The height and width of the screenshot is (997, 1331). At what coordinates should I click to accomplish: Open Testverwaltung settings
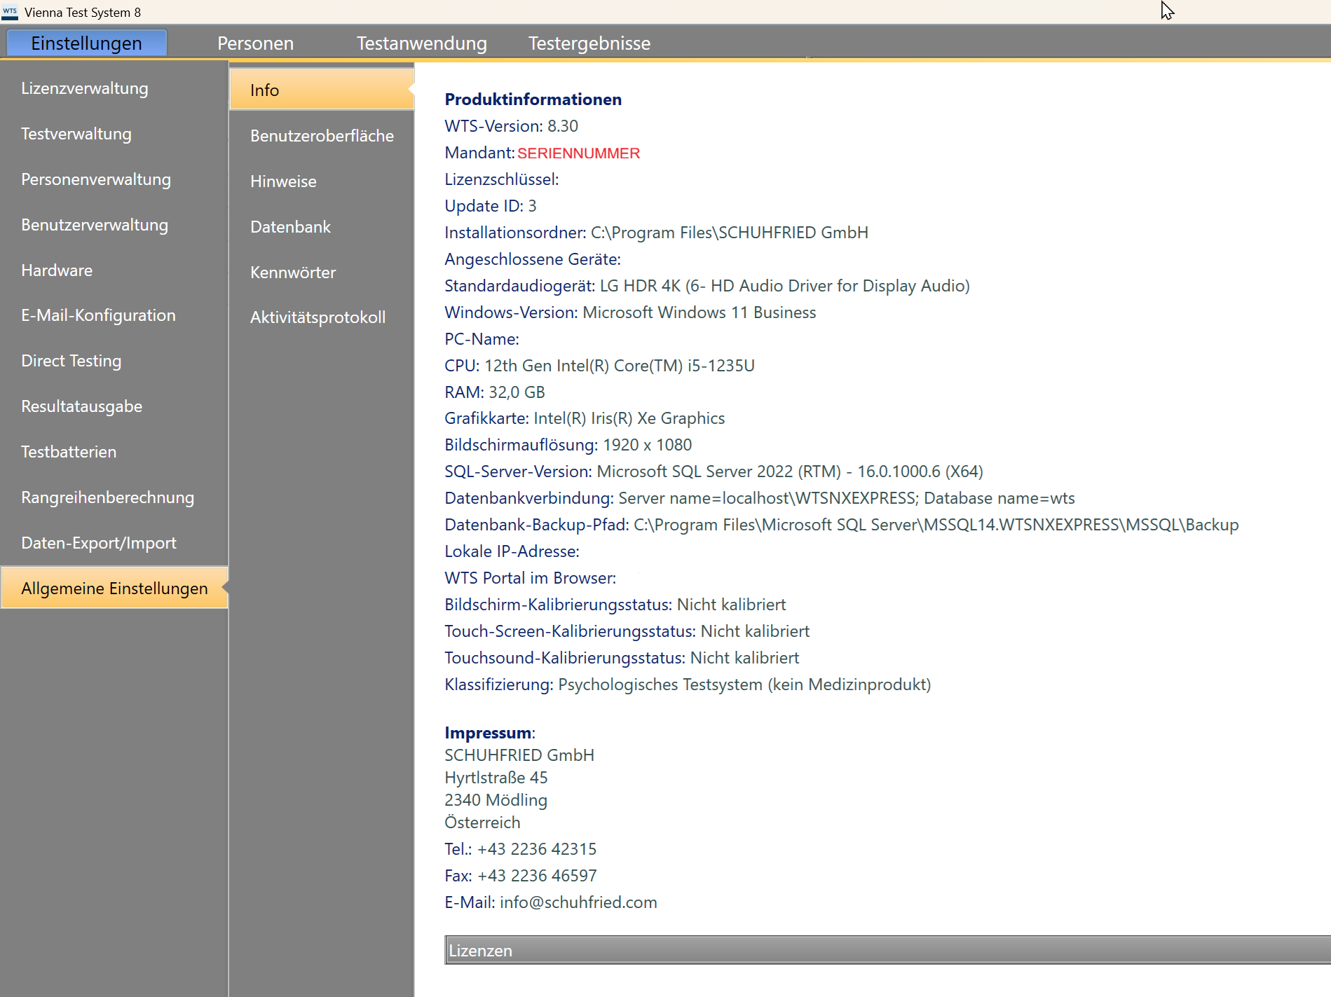point(76,134)
